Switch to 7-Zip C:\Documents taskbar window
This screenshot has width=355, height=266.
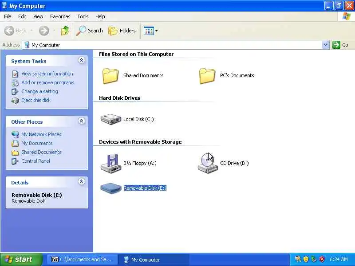pyautogui.click(x=82, y=259)
